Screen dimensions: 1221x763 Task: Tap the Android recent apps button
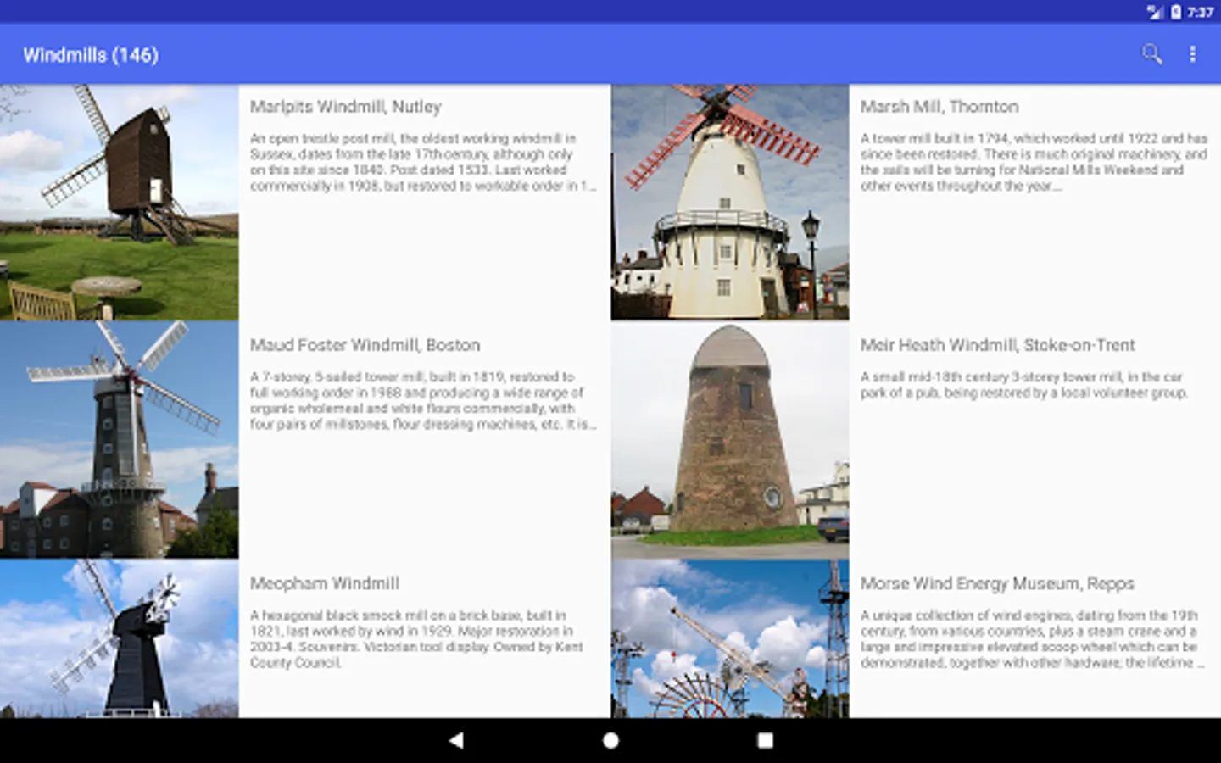point(765,740)
